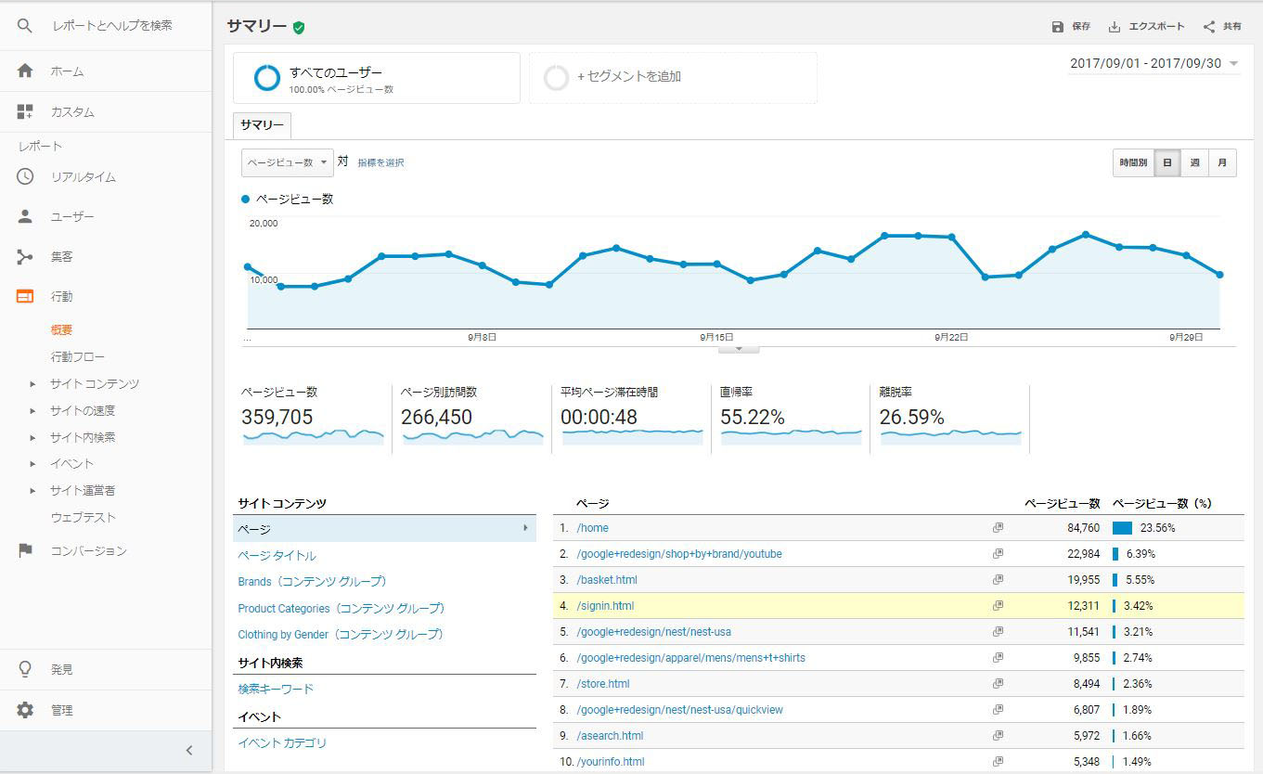Open 概要 under 行動 menu
Viewport: 1263px width, 774px height.
[x=61, y=329]
